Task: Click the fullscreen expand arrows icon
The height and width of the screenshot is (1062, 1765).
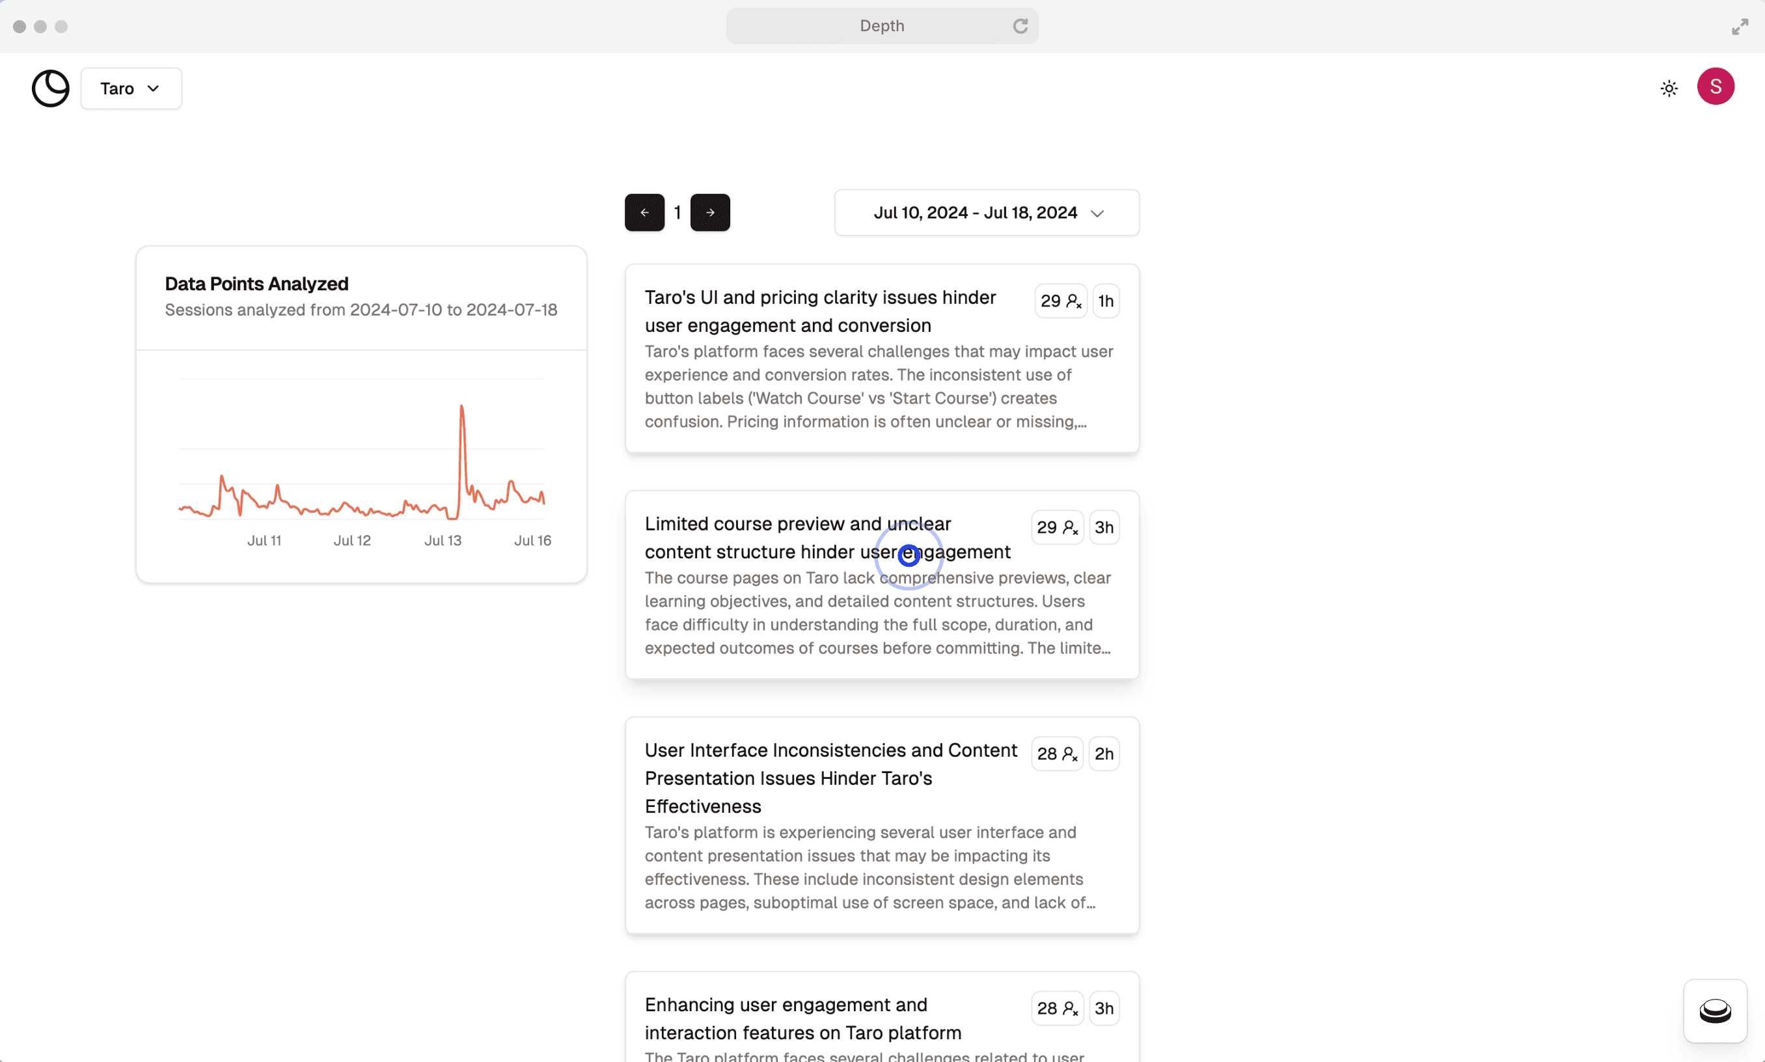Action: (1739, 27)
